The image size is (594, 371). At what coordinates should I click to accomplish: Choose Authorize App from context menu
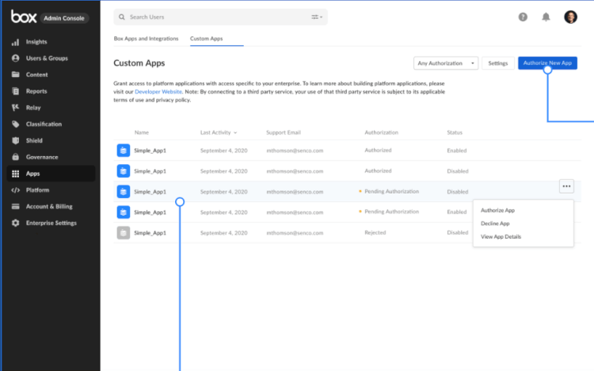click(x=497, y=210)
